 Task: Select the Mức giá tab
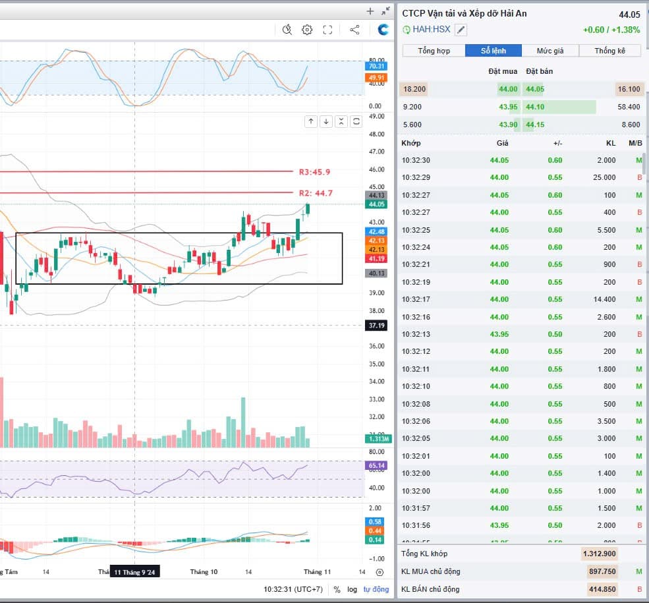click(550, 51)
